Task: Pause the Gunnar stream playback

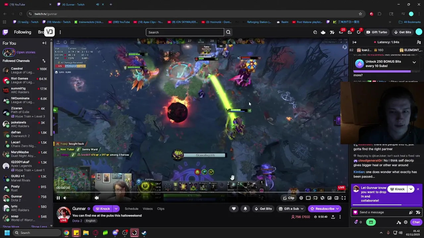Action: click(x=58, y=198)
